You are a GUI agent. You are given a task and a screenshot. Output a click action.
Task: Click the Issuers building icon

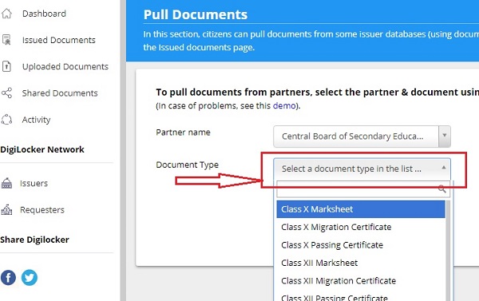click(6, 183)
